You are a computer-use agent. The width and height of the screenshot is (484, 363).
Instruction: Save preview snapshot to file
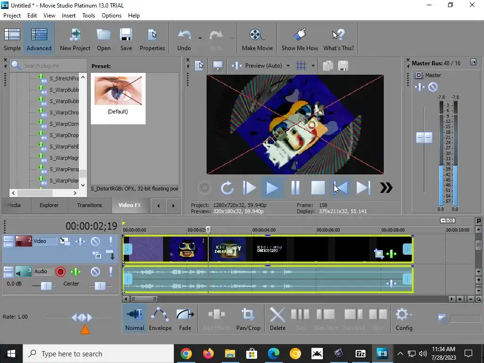pyautogui.click(x=343, y=65)
